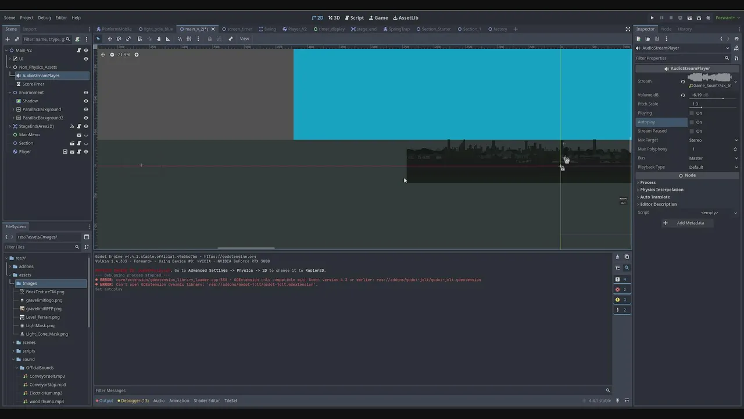The width and height of the screenshot is (744, 419).
Task: Click the Add Metadata button
Action: click(x=686, y=223)
